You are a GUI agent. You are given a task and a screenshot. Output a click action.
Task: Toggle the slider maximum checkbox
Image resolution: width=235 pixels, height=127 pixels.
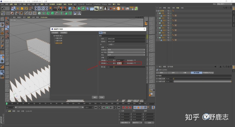click(x=135, y=63)
